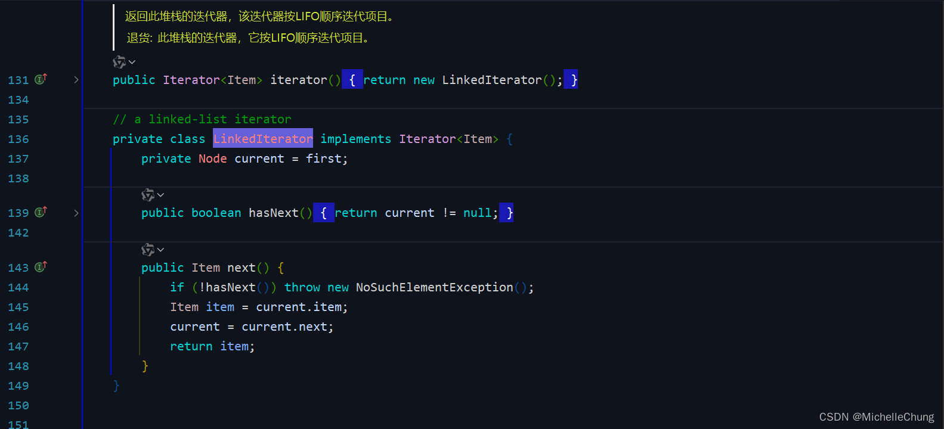Open the AI assistant icon above iterator() method
Image resolution: width=944 pixels, height=429 pixels.
pos(119,62)
